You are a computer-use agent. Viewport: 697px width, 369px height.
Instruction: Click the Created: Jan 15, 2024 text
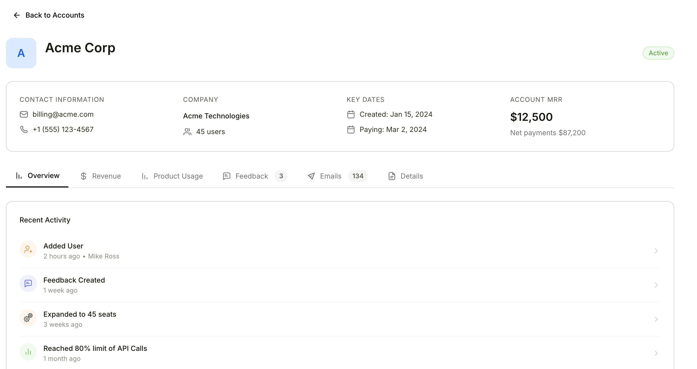click(396, 114)
